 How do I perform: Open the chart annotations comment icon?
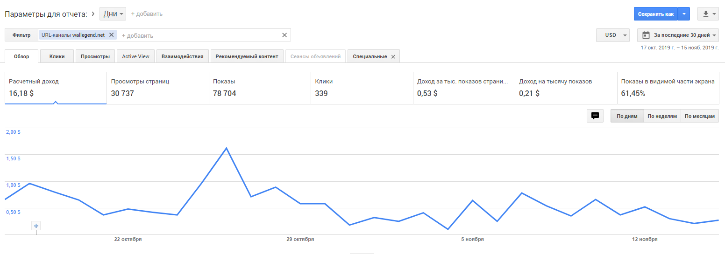click(x=595, y=116)
